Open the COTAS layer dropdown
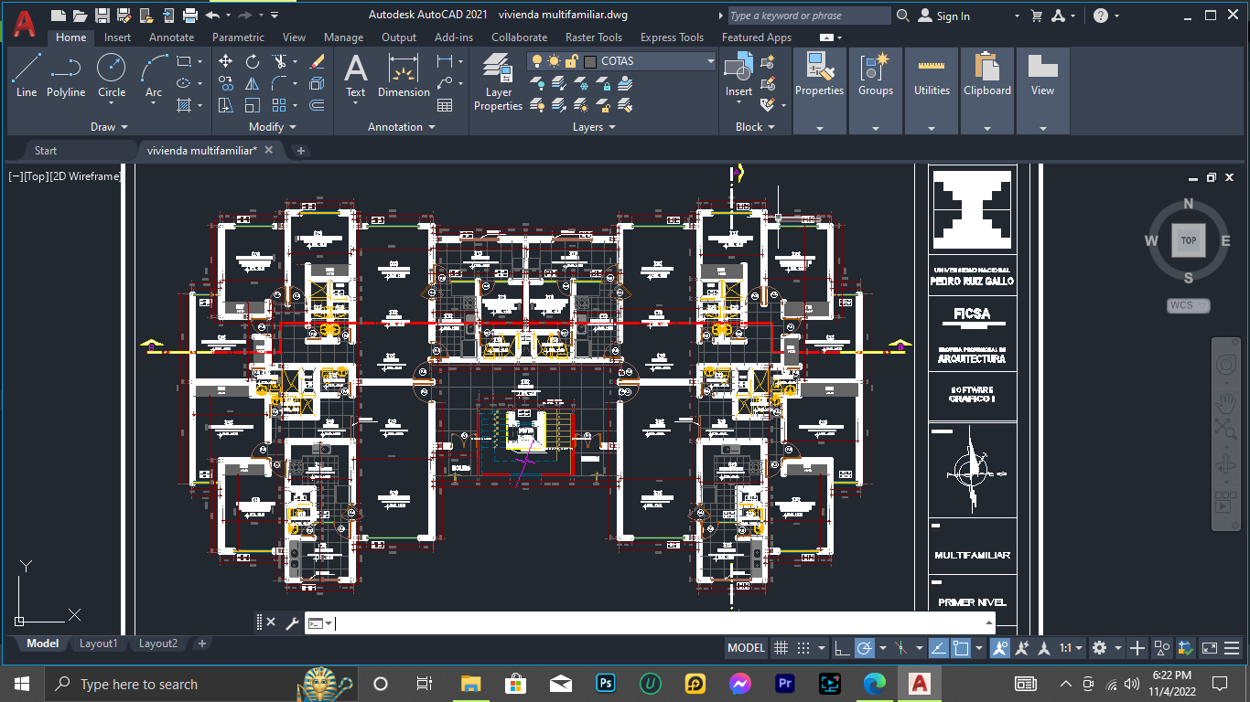The height and width of the screenshot is (702, 1250). (710, 61)
